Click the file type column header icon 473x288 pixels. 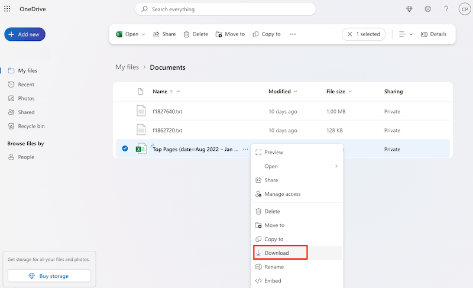pyautogui.click(x=140, y=92)
